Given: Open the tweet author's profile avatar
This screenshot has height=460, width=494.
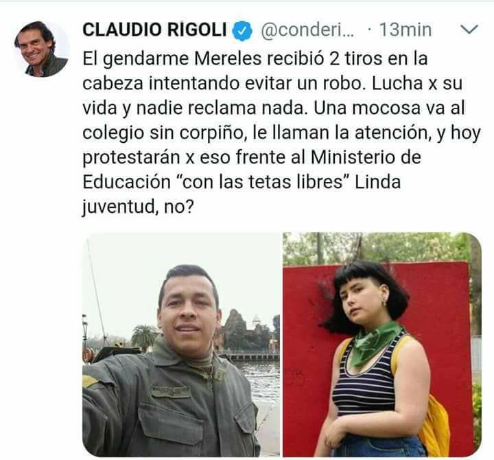Looking at the screenshot, I should [x=41, y=49].
